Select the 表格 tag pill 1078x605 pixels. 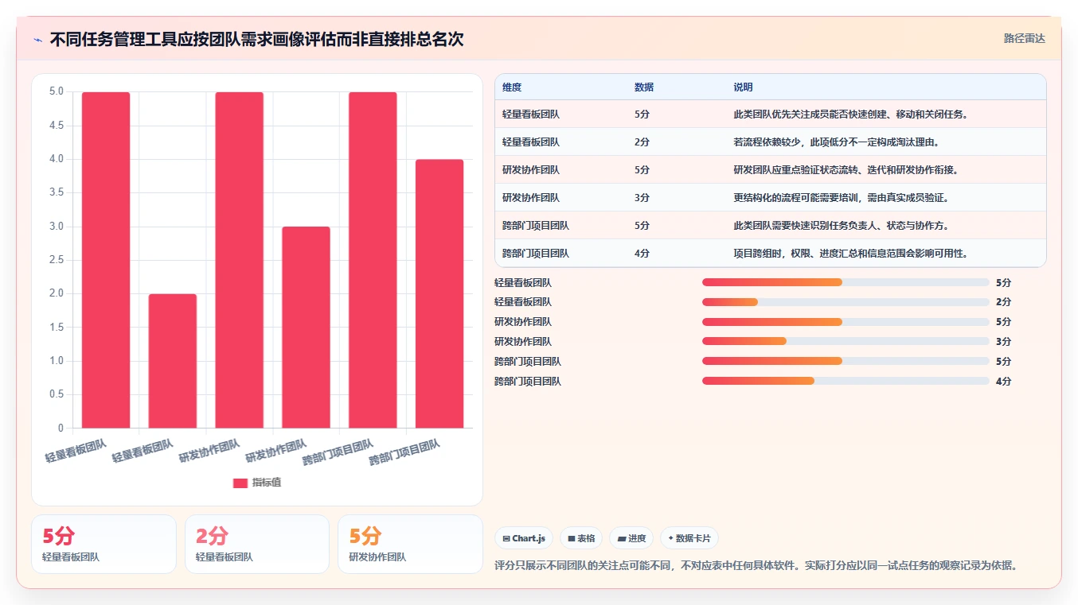click(x=581, y=538)
